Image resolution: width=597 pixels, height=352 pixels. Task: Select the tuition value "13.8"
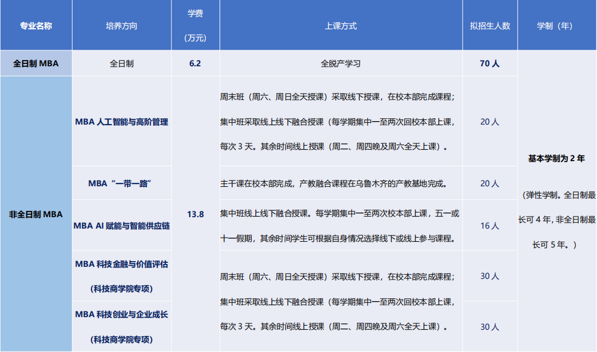click(x=196, y=214)
